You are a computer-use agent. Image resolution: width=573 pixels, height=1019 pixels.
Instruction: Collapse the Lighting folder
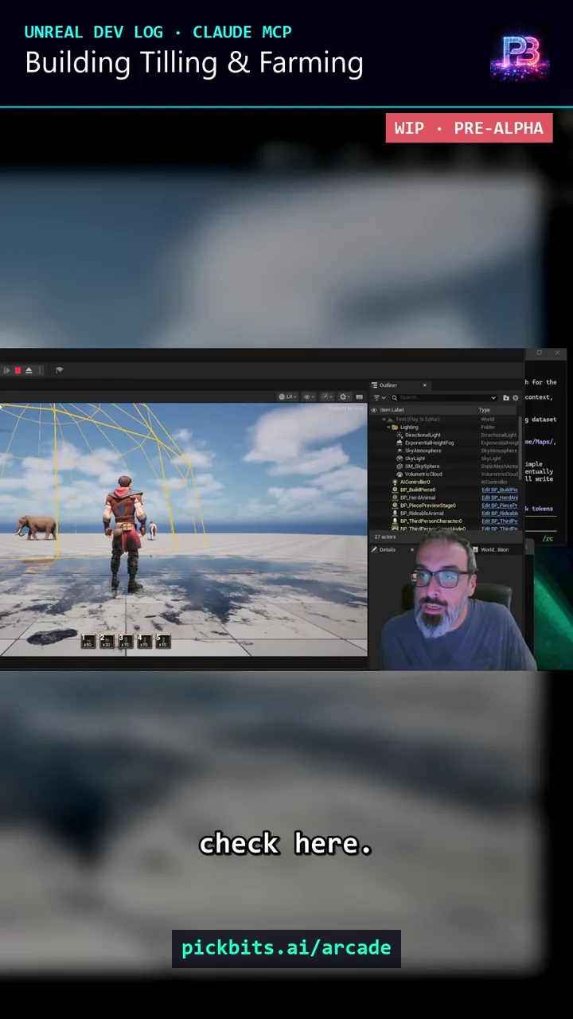pyautogui.click(x=388, y=428)
